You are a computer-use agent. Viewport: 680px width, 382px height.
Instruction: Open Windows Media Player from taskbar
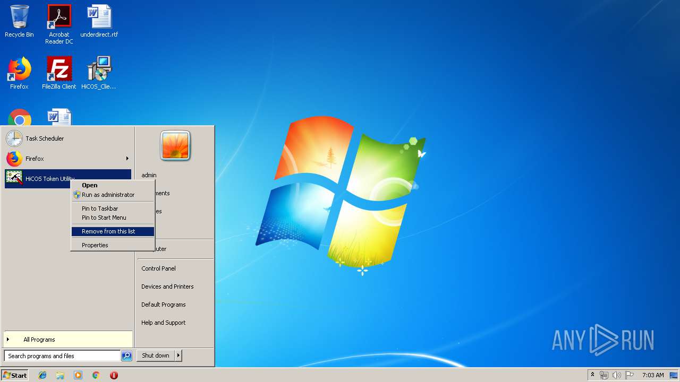[78, 375]
